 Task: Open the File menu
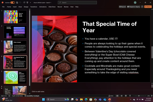[3, 7]
